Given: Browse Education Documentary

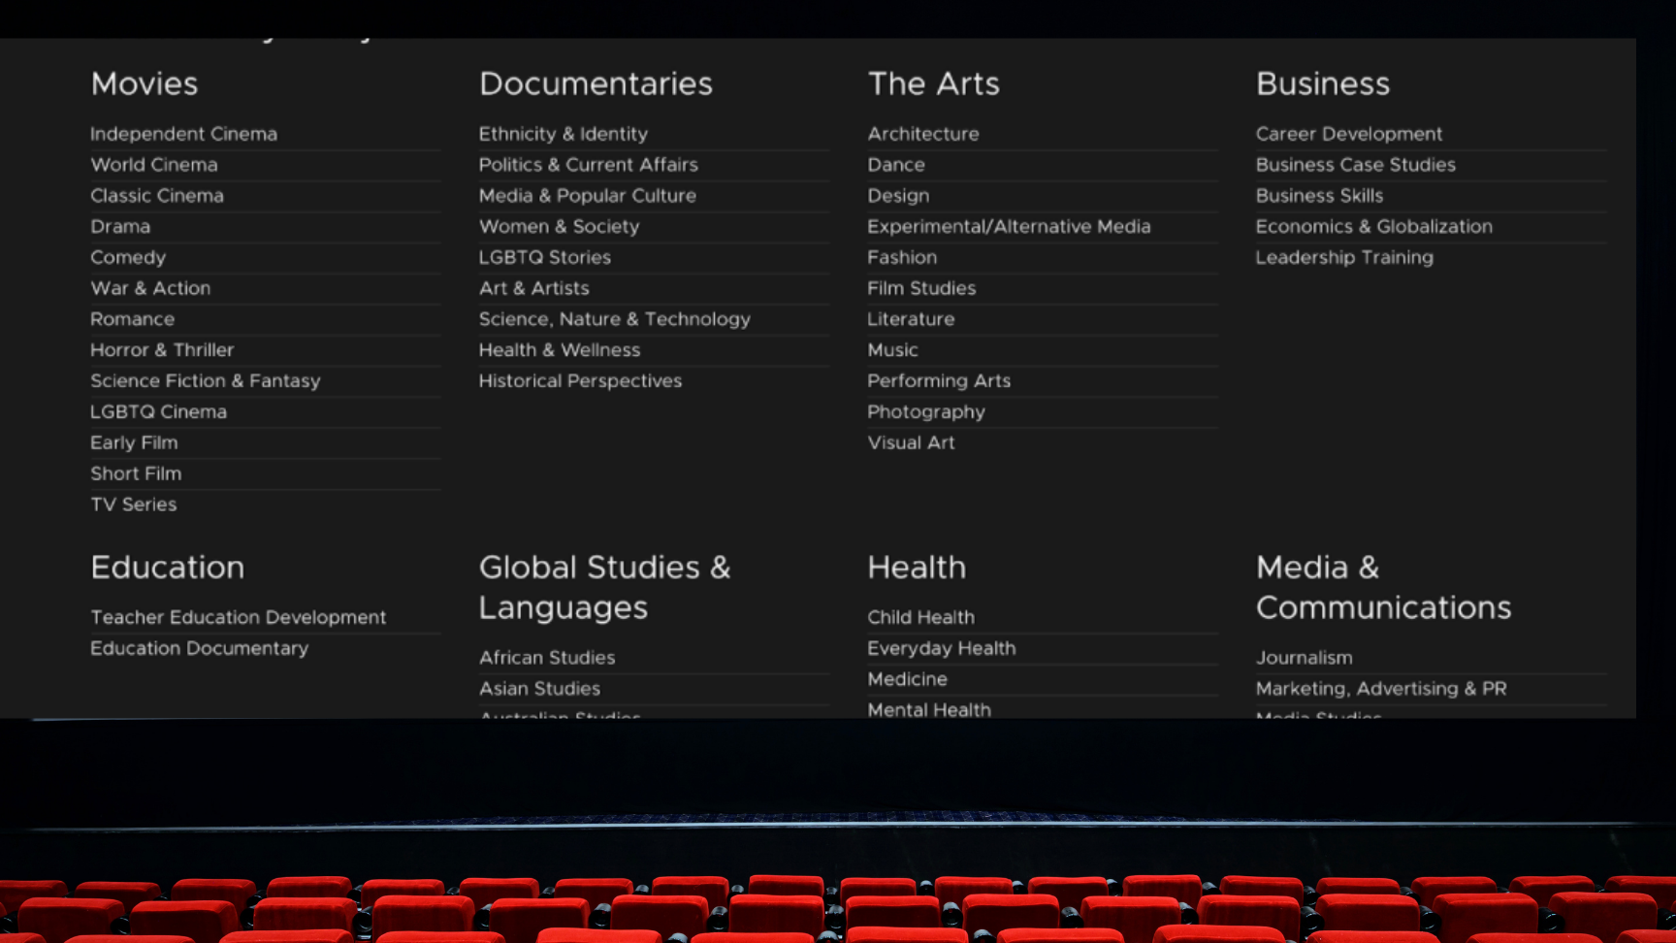Looking at the screenshot, I should (199, 649).
